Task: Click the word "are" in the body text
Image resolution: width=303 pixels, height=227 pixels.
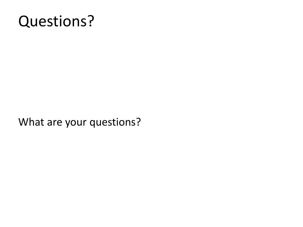Action: (55, 123)
